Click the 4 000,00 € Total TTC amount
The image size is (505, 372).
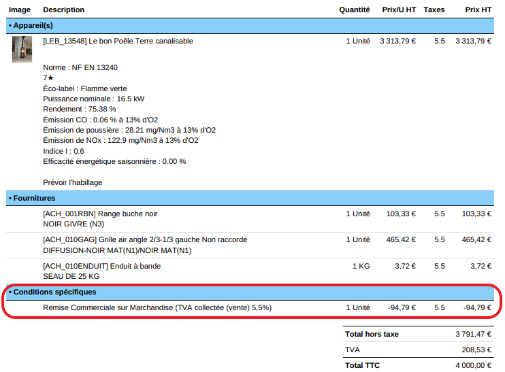(474, 366)
